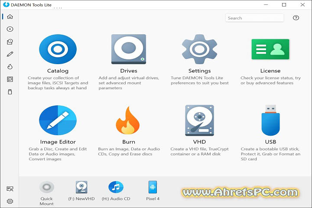Open the large Burn flame tile
312x208 pixels.
pos(128,120)
